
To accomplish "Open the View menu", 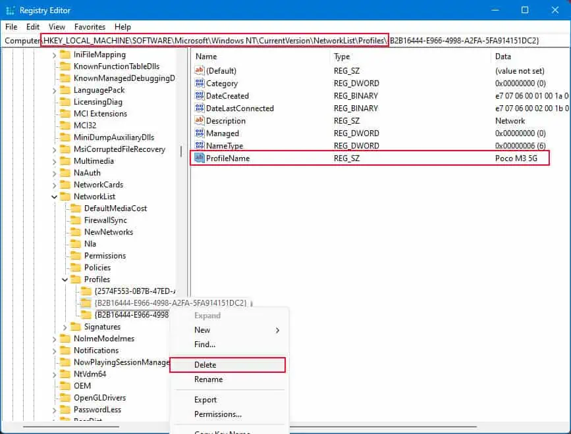I will pyautogui.click(x=56, y=27).
